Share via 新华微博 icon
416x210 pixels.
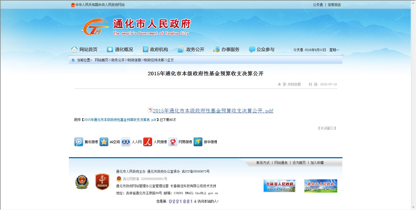click(198, 142)
